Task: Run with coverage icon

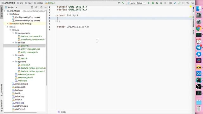Action: (157, 3)
